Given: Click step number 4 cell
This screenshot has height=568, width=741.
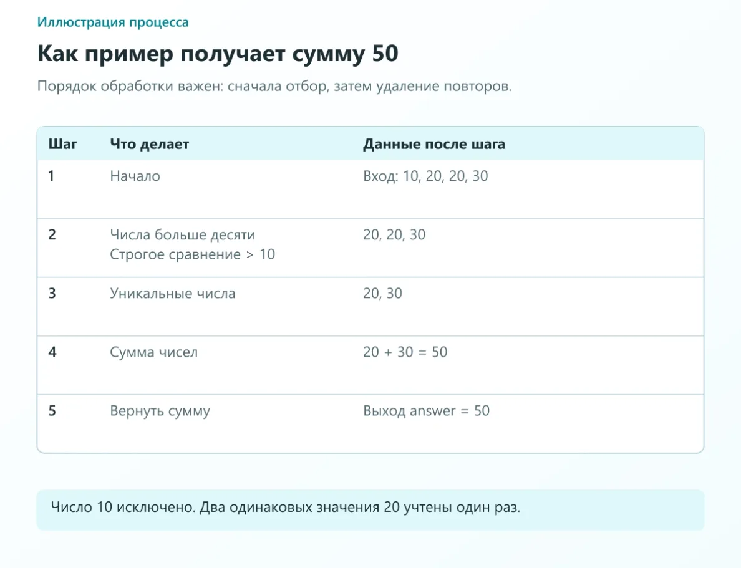Looking at the screenshot, I should [x=52, y=352].
